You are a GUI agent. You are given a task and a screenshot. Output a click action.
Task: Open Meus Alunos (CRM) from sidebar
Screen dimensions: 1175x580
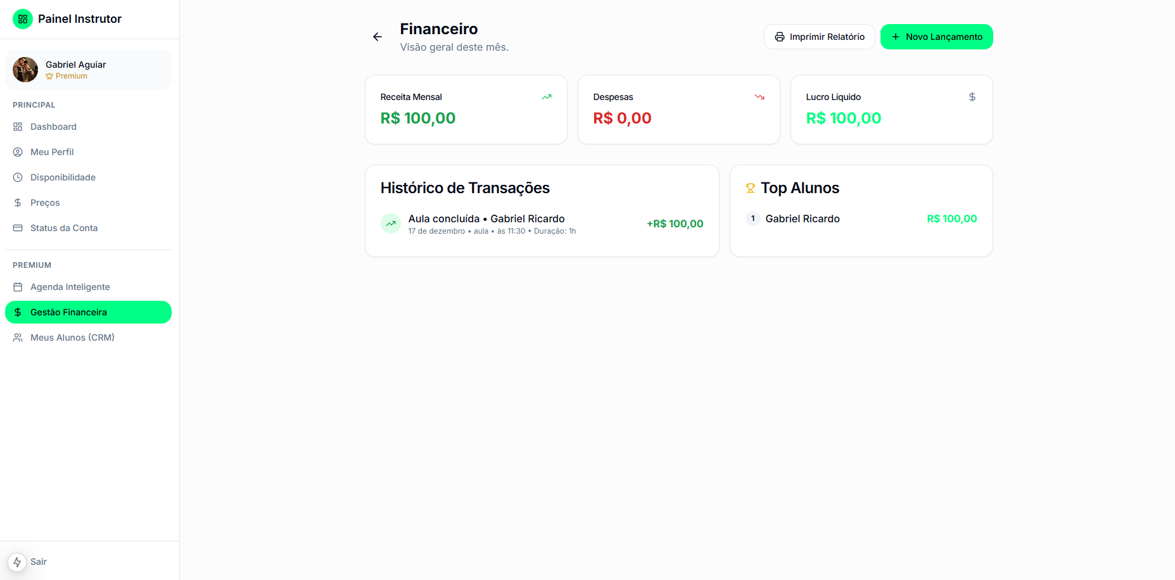(72, 337)
